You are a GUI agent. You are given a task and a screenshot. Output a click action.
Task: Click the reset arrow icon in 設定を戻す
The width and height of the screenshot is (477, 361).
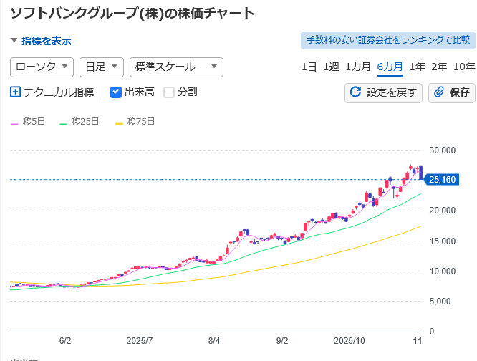pyautogui.click(x=355, y=92)
